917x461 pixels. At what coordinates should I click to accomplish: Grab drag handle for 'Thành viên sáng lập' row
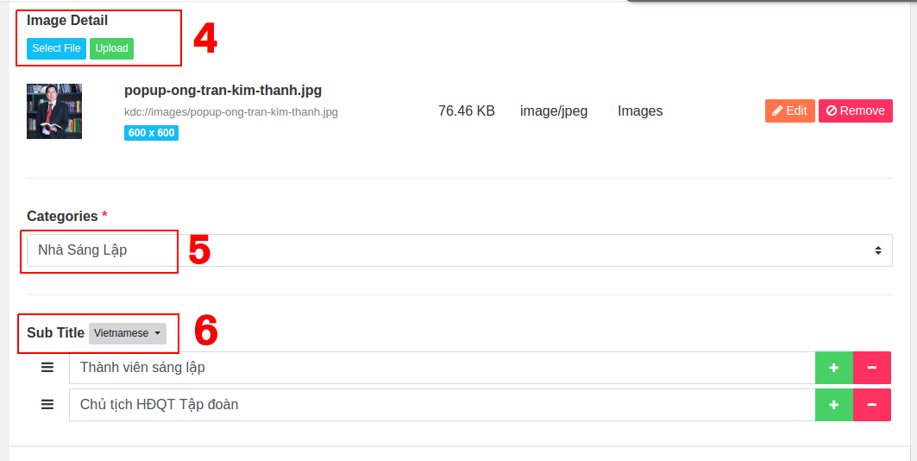point(47,368)
